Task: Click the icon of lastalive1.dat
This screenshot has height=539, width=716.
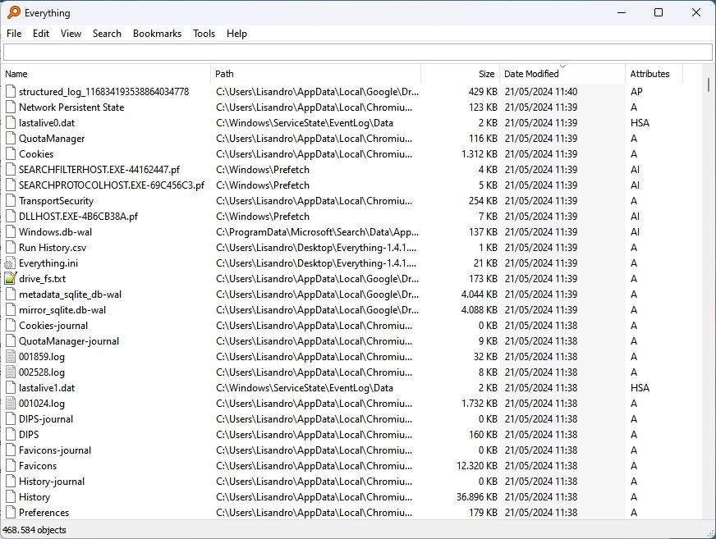Action: 11,388
